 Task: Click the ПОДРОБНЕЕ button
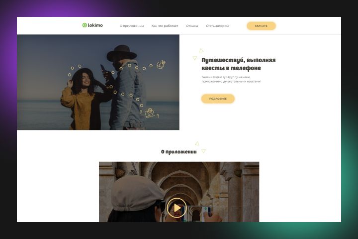pos(218,99)
